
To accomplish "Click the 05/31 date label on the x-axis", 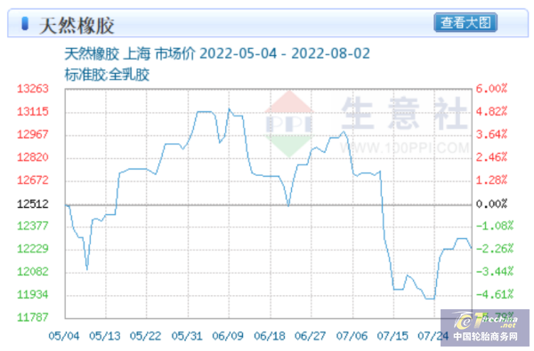I will [187, 336].
